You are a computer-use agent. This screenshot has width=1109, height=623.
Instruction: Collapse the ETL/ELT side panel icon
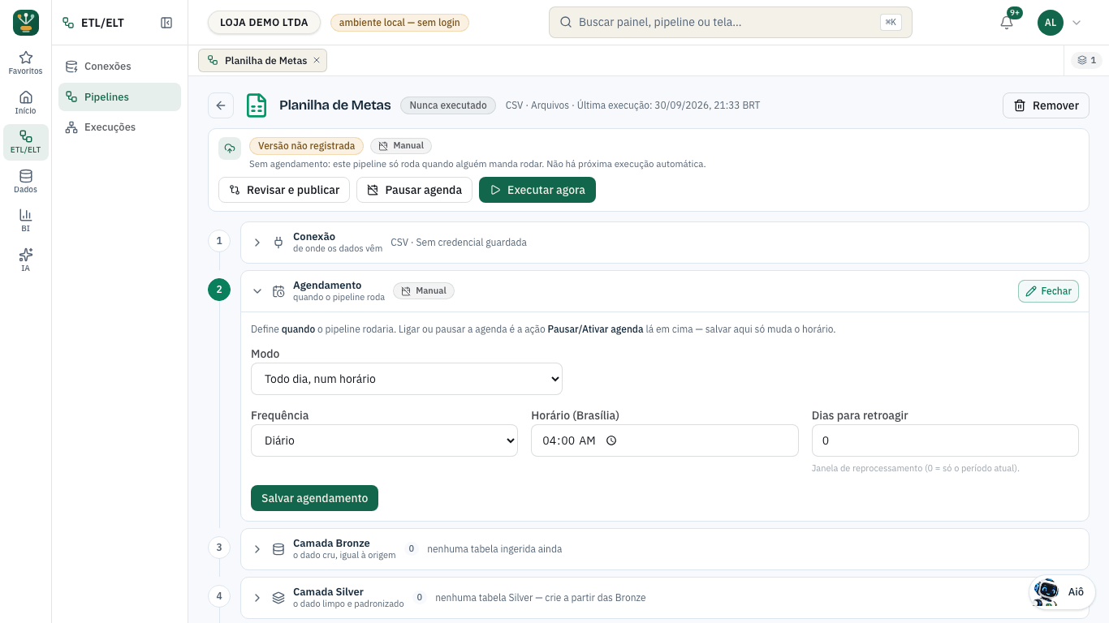coord(166,23)
